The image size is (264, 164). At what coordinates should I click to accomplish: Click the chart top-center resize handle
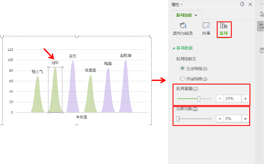pyautogui.click(x=77, y=36)
